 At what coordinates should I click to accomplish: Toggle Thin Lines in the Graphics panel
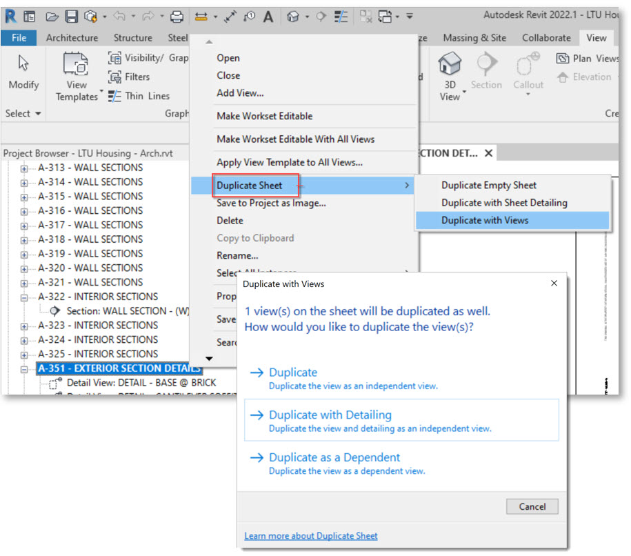pos(139,96)
